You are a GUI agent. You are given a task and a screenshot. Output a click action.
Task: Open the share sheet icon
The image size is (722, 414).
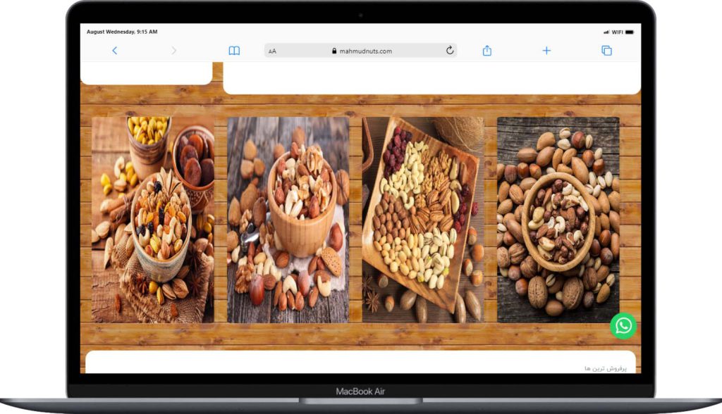tap(487, 51)
